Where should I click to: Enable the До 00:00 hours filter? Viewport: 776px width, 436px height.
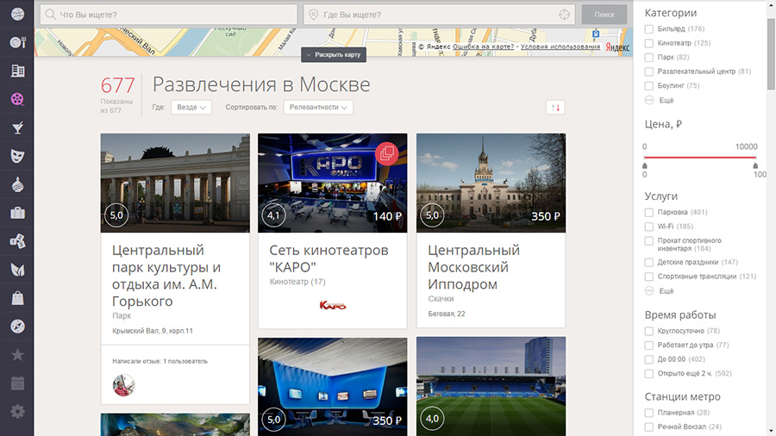[648, 360]
